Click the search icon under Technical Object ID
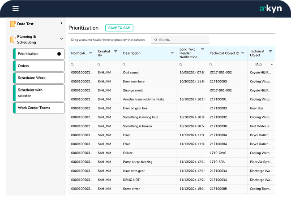 pyautogui.click(x=211, y=65)
